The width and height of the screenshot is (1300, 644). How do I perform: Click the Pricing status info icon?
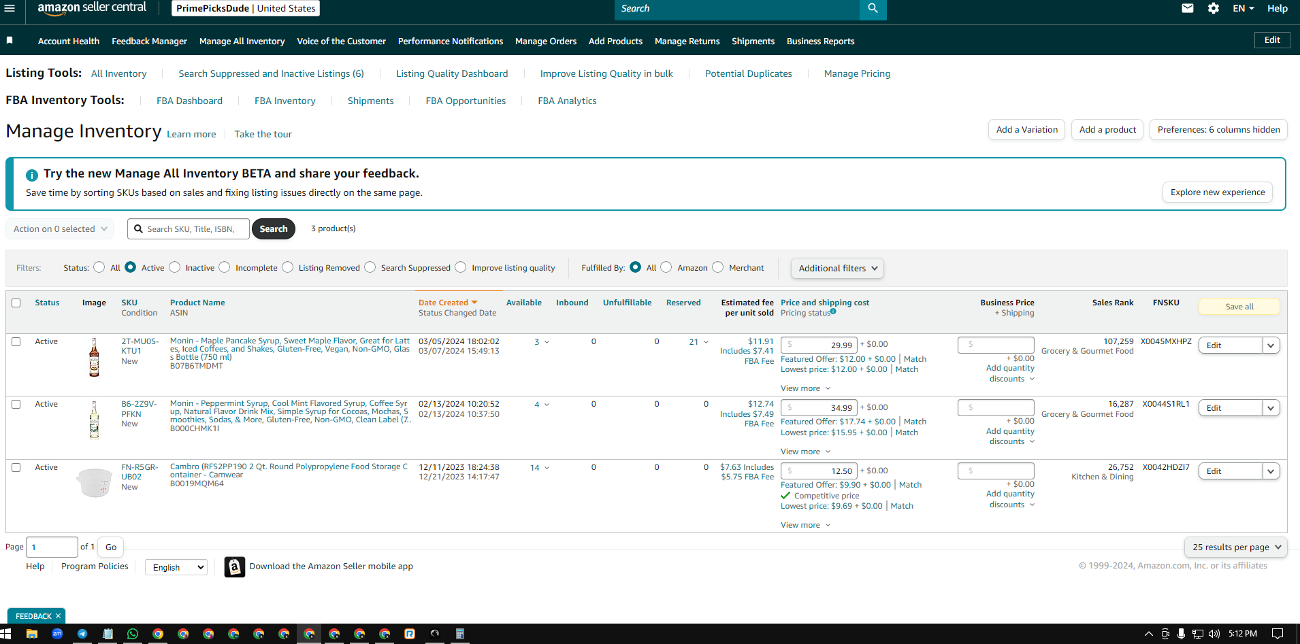(x=833, y=311)
